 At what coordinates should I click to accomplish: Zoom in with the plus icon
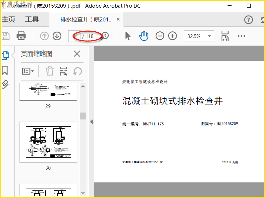tap(173, 36)
